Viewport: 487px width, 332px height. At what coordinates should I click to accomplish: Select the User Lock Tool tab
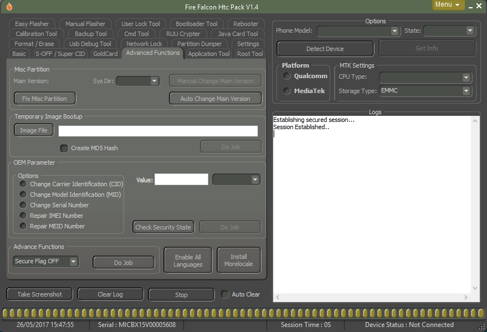pyautogui.click(x=140, y=24)
